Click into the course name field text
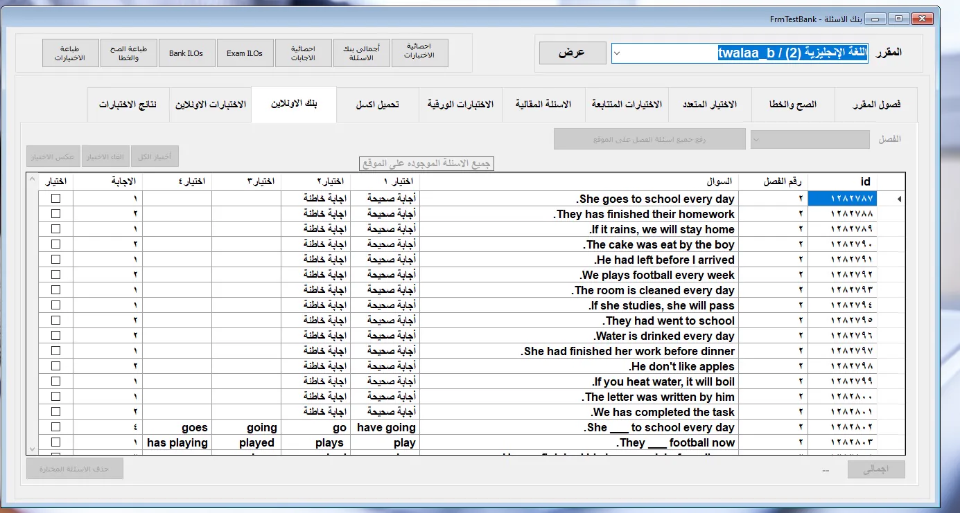This screenshot has height=513, width=960. tap(793, 53)
